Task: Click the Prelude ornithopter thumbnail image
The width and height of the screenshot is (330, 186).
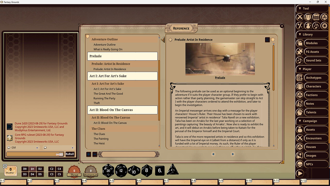Action: 220,59
